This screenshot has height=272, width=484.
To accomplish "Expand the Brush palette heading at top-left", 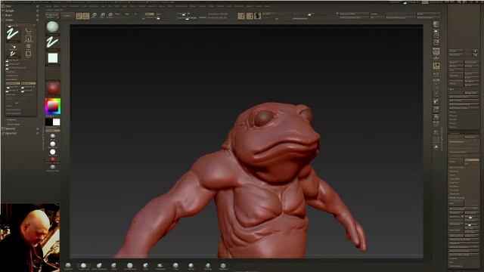I will click(x=8, y=15).
